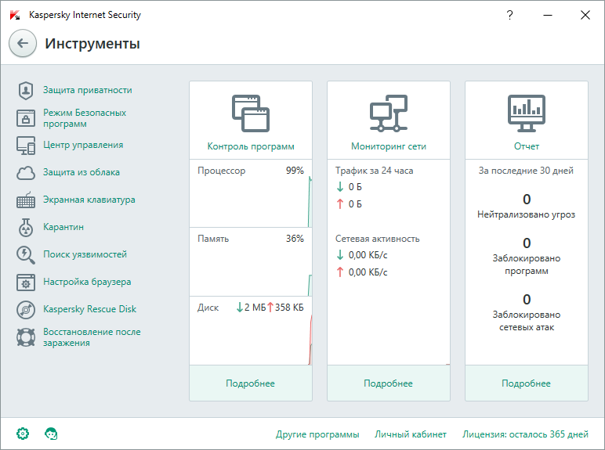Click the Трафик за 24 часа text
Image resolution: width=605 pixels, height=450 pixels.
click(375, 171)
